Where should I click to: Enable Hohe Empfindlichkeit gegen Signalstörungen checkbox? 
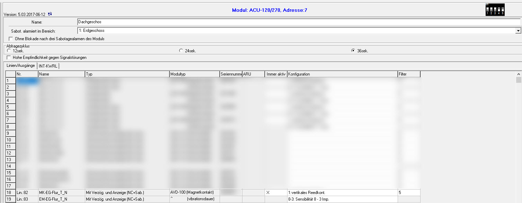9,58
